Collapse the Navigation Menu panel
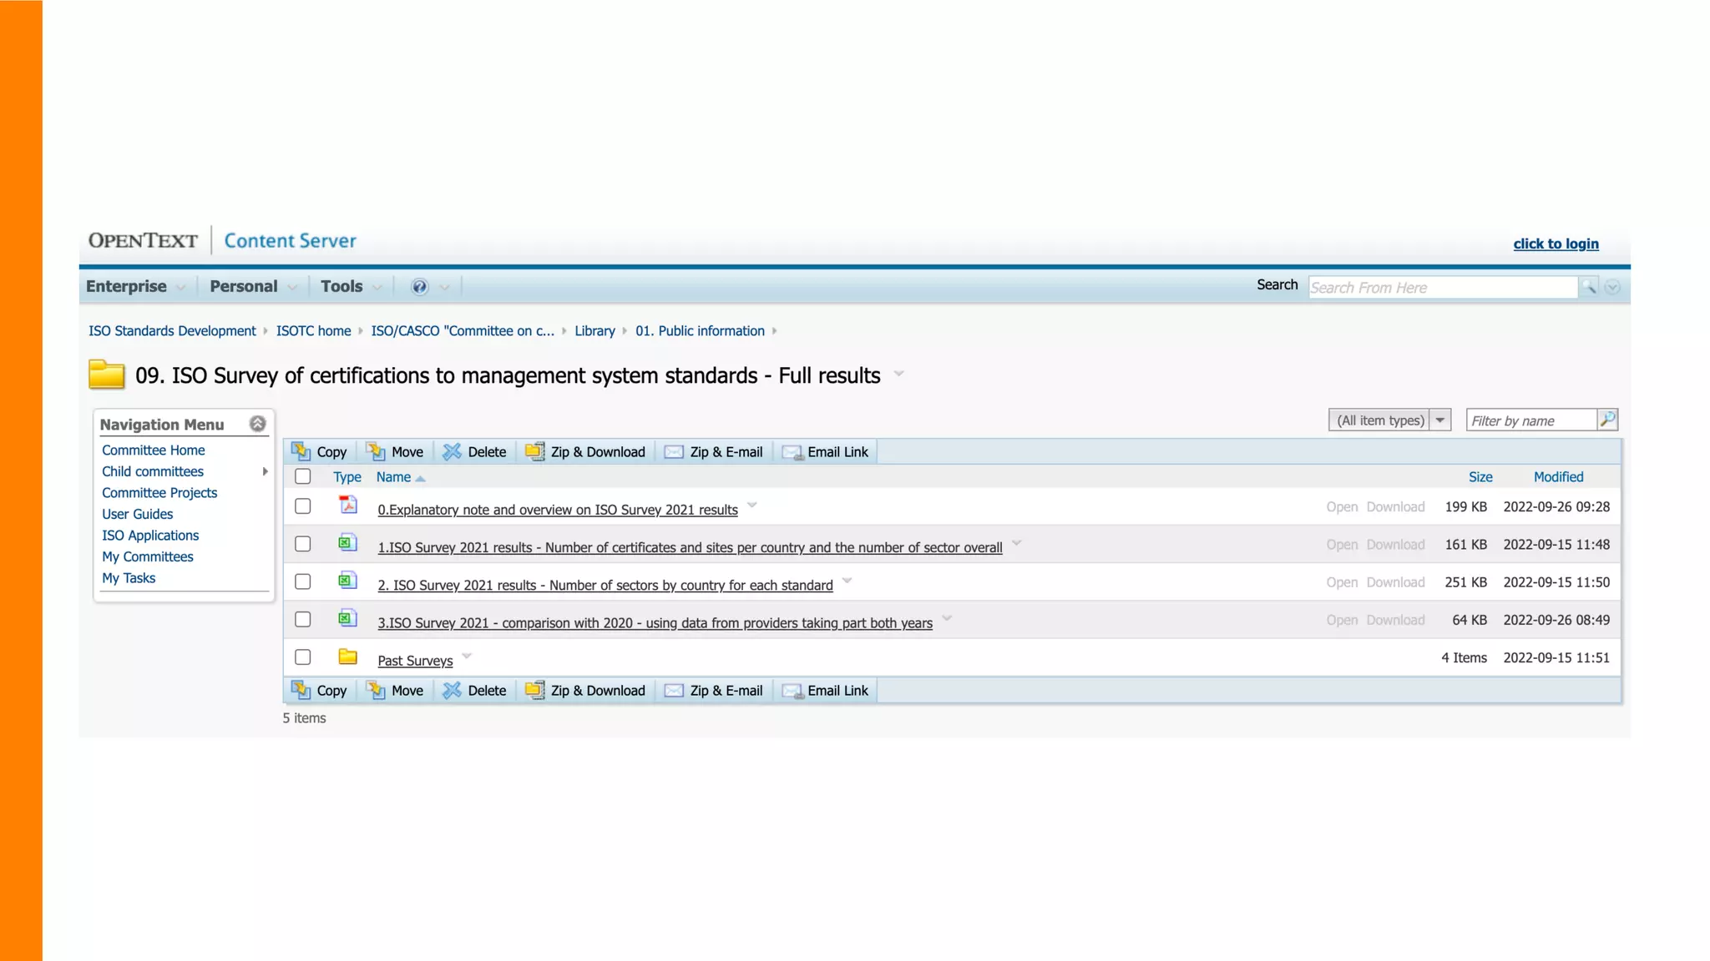The height and width of the screenshot is (961, 1710). click(x=258, y=424)
